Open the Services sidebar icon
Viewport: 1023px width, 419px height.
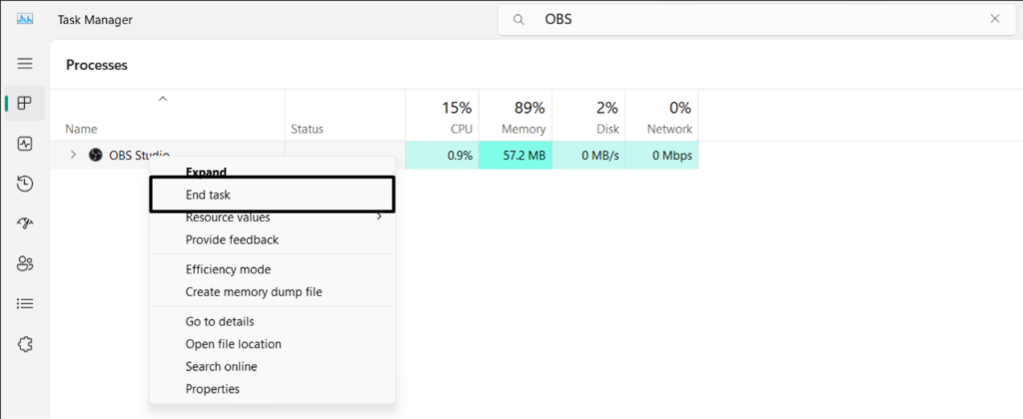tap(25, 344)
